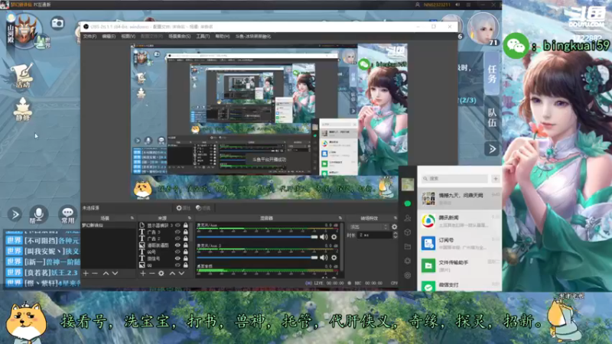Toggle visibility of 广告 2 source

[x=178, y=239]
